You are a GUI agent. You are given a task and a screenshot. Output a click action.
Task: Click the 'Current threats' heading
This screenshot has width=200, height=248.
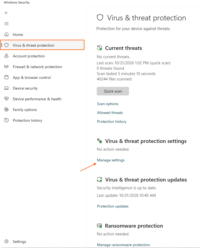click(x=124, y=48)
